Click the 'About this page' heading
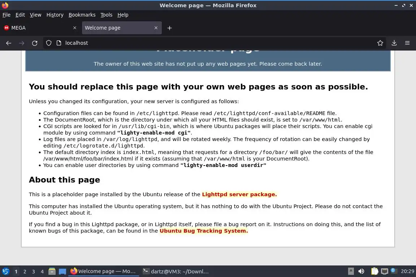This screenshot has height=277, width=416. (x=65, y=180)
